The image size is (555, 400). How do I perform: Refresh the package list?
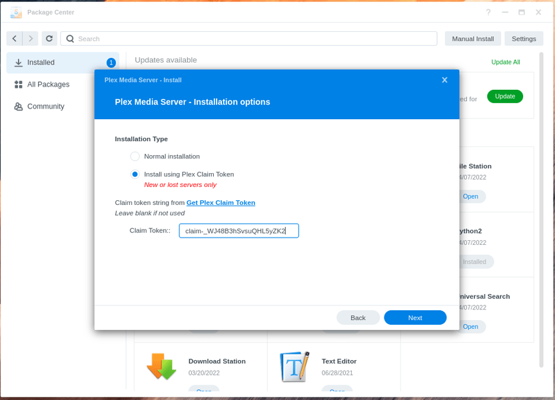click(49, 39)
